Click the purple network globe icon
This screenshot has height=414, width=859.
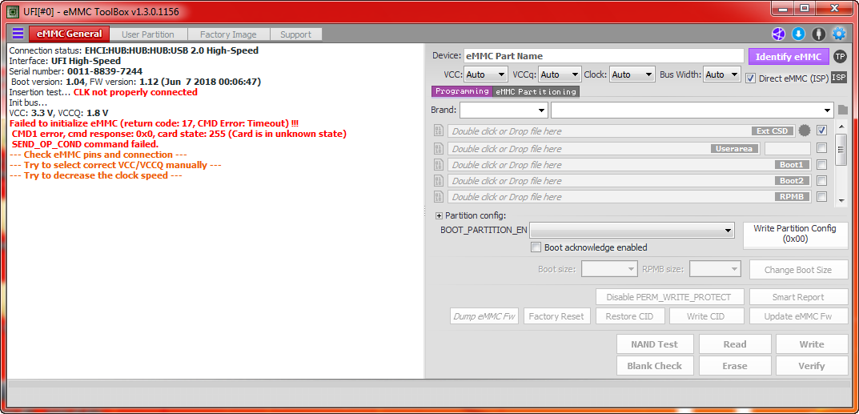pyautogui.click(x=778, y=34)
